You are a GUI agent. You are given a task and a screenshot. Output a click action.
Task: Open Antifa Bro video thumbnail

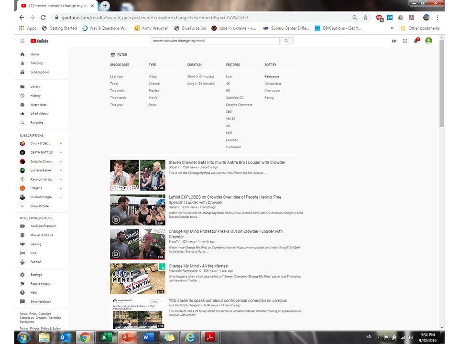pos(138,175)
